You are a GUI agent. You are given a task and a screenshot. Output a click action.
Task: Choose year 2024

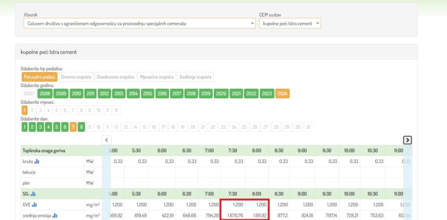click(x=282, y=94)
